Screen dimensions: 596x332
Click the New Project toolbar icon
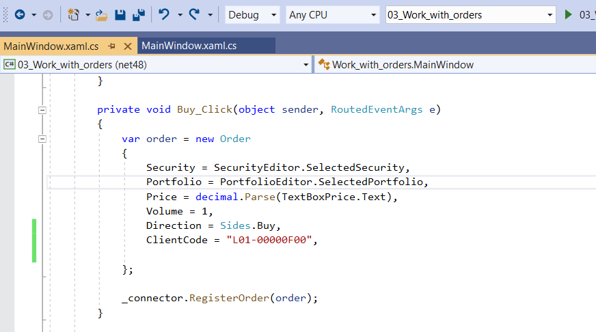(x=74, y=14)
